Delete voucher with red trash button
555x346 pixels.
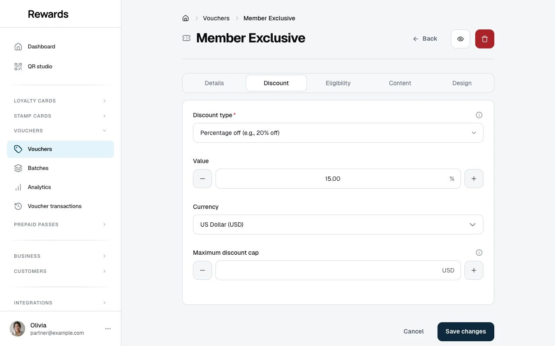pyautogui.click(x=485, y=39)
